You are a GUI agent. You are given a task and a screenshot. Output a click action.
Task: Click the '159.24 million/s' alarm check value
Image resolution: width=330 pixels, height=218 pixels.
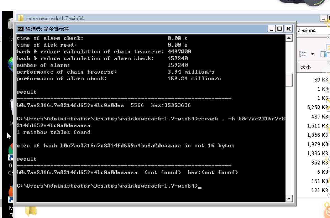pyautogui.click(x=194, y=79)
